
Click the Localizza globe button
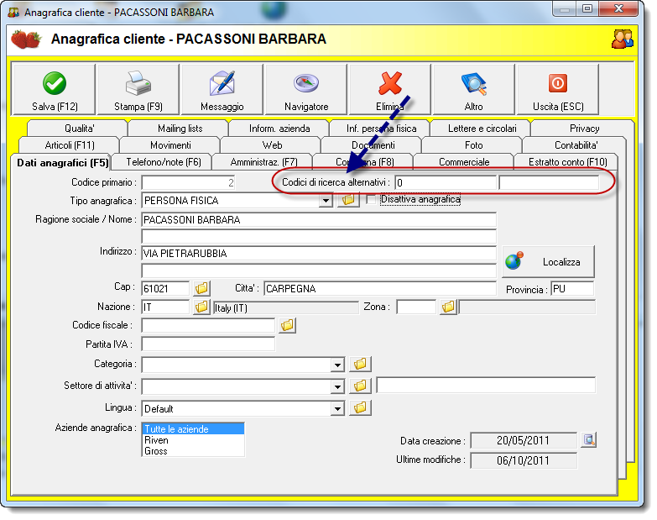pyautogui.click(x=548, y=261)
